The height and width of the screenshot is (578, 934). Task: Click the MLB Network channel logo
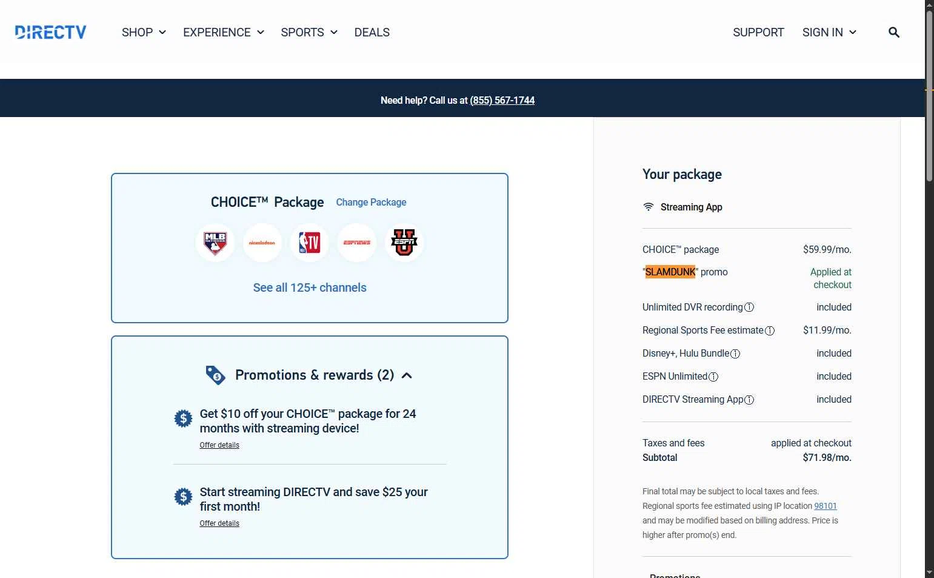pos(215,243)
